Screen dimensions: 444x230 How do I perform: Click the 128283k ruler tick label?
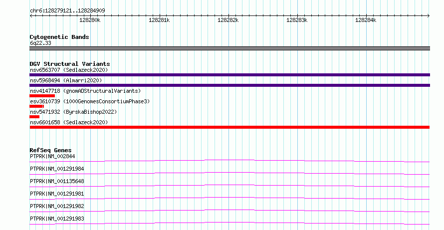(297, 20)
